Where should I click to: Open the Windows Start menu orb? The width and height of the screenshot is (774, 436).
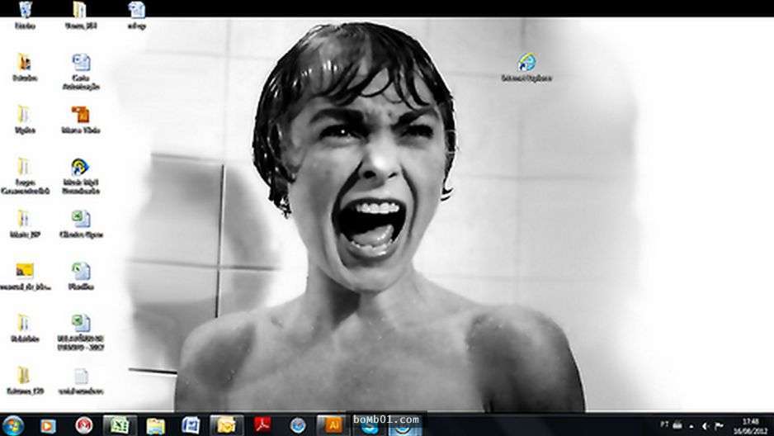(13, 425)
